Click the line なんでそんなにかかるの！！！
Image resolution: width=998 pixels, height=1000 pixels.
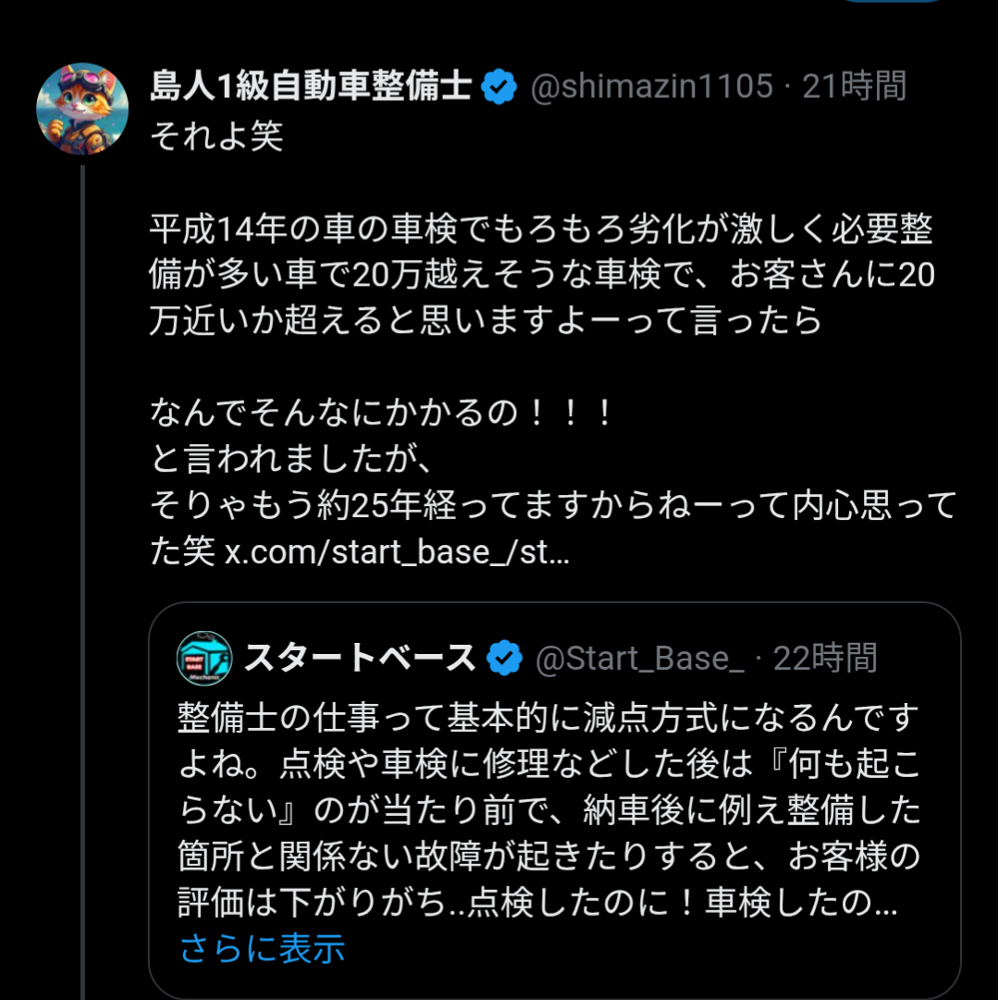383,413
